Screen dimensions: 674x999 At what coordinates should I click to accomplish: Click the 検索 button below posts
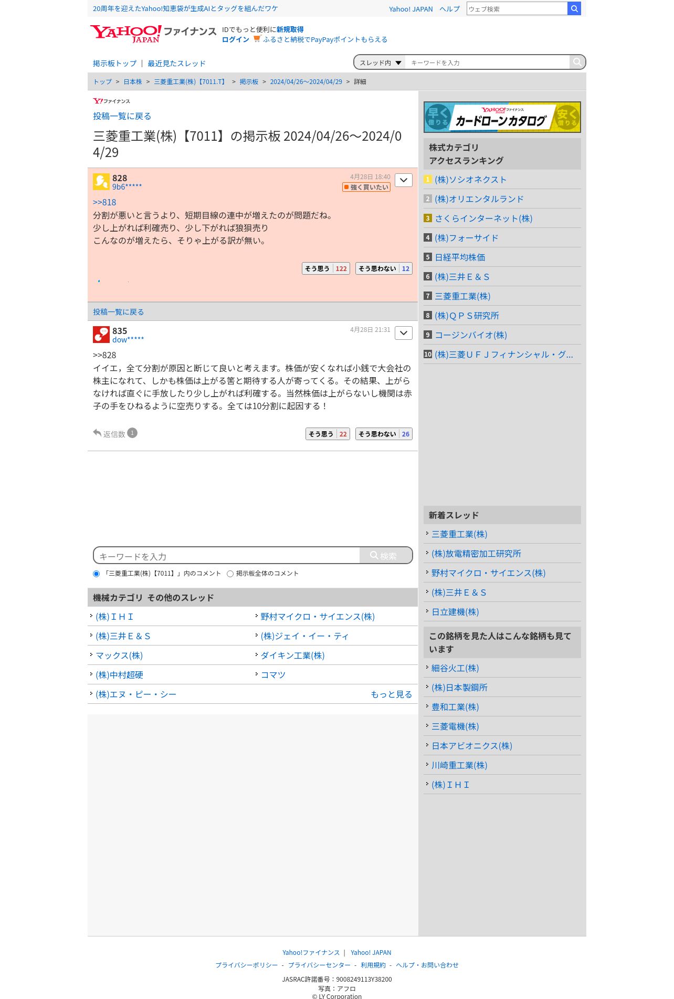point(386,555)
